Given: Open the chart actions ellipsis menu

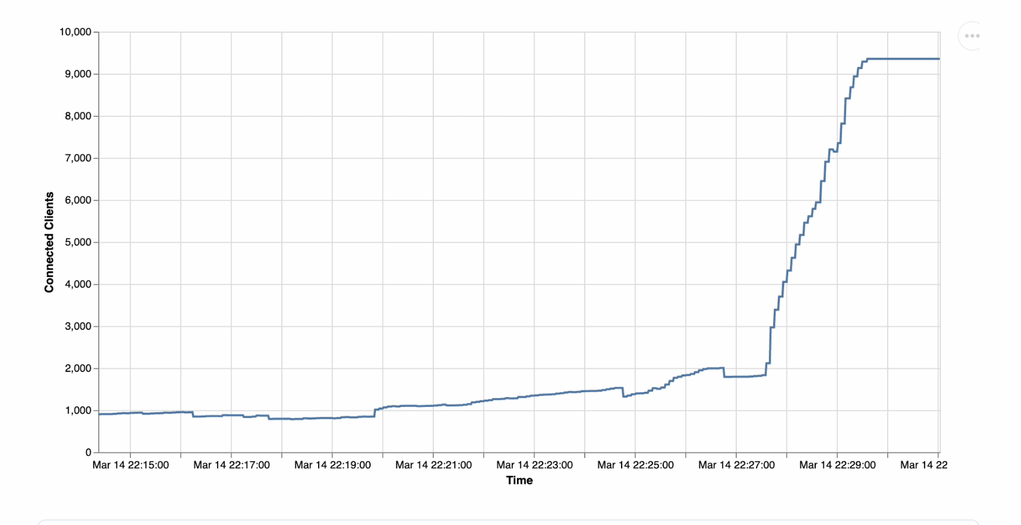Looking at the screenshot, I should pyautogui.click(x=972, y=36).
